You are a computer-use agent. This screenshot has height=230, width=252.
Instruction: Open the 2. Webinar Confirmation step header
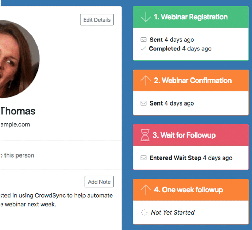[x=193, y=81]
